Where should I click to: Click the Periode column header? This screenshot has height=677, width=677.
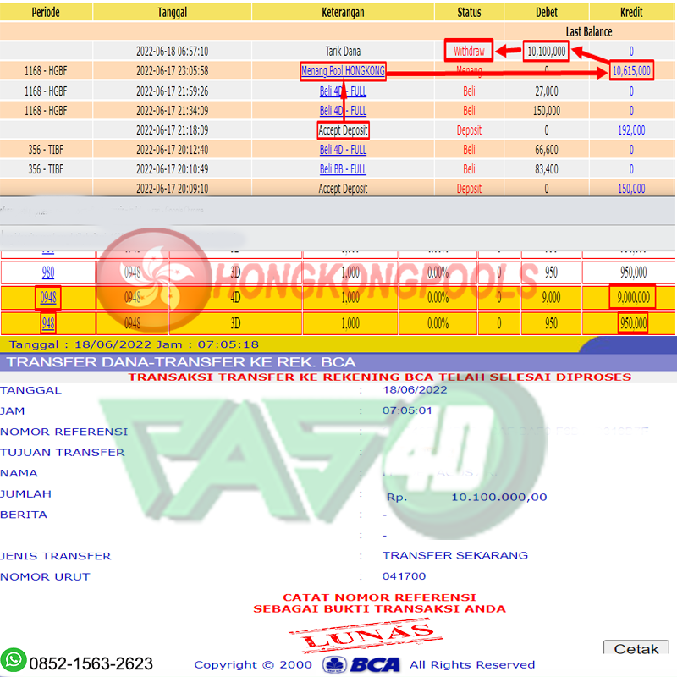pyautogui.click(x=46, y=12)
